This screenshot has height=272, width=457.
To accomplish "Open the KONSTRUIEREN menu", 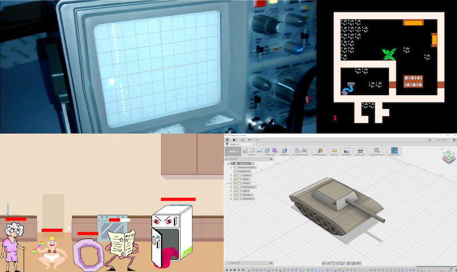I will click(320, 155).
